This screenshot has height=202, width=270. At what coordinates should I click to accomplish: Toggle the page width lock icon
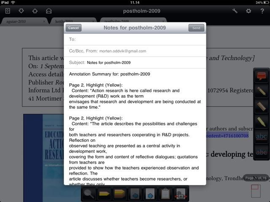(x=181, y=194)
